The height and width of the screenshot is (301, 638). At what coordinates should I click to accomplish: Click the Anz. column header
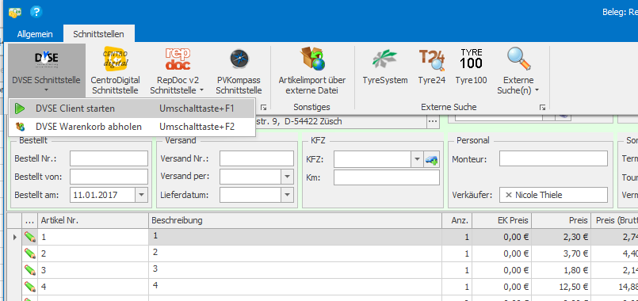(x=457, y=220)
